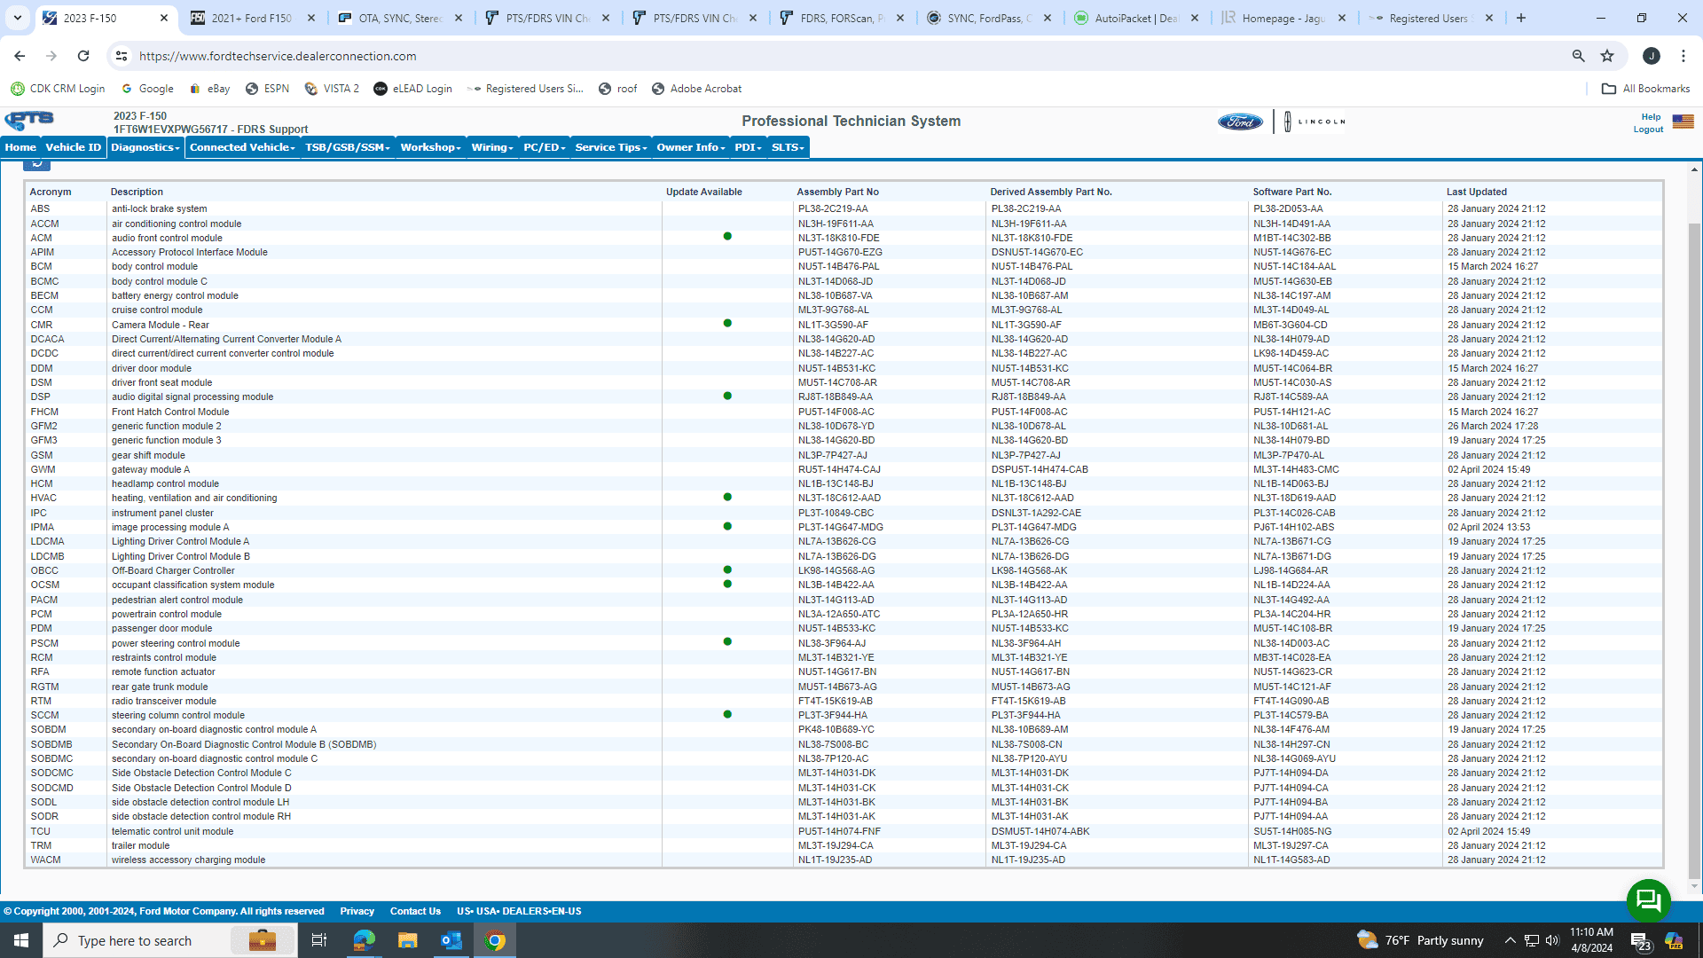
Task: Open Outlook from the taskbar
Action: [x=451, y=940]
